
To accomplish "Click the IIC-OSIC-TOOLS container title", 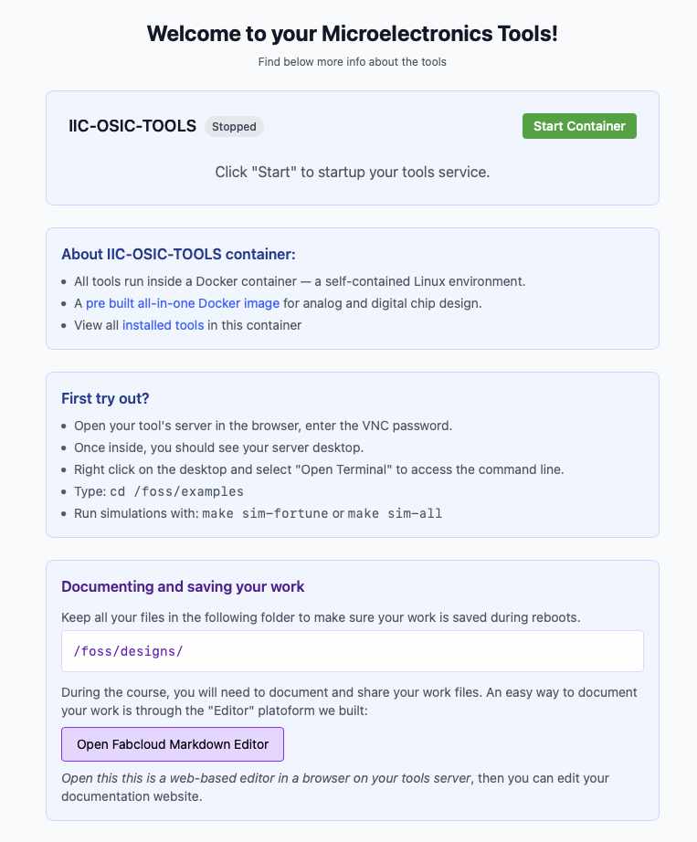I will tap(132, 126).
